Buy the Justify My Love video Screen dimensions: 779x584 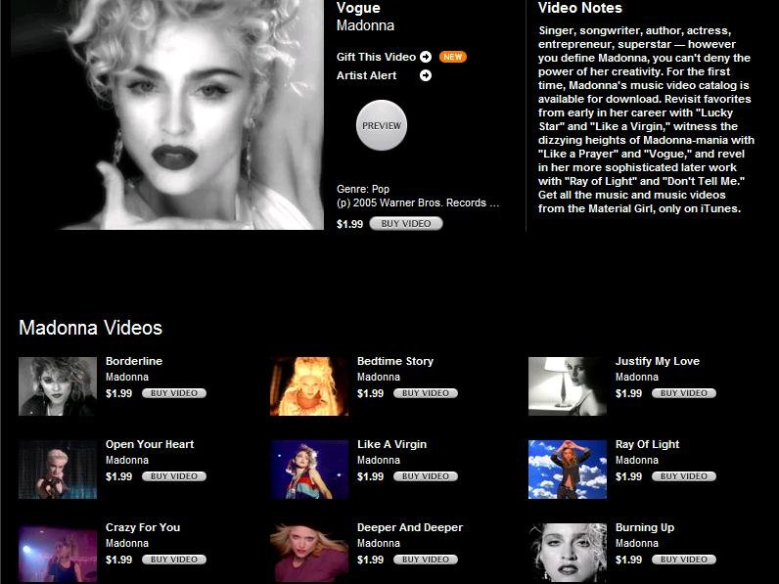[x=684, y=393]
